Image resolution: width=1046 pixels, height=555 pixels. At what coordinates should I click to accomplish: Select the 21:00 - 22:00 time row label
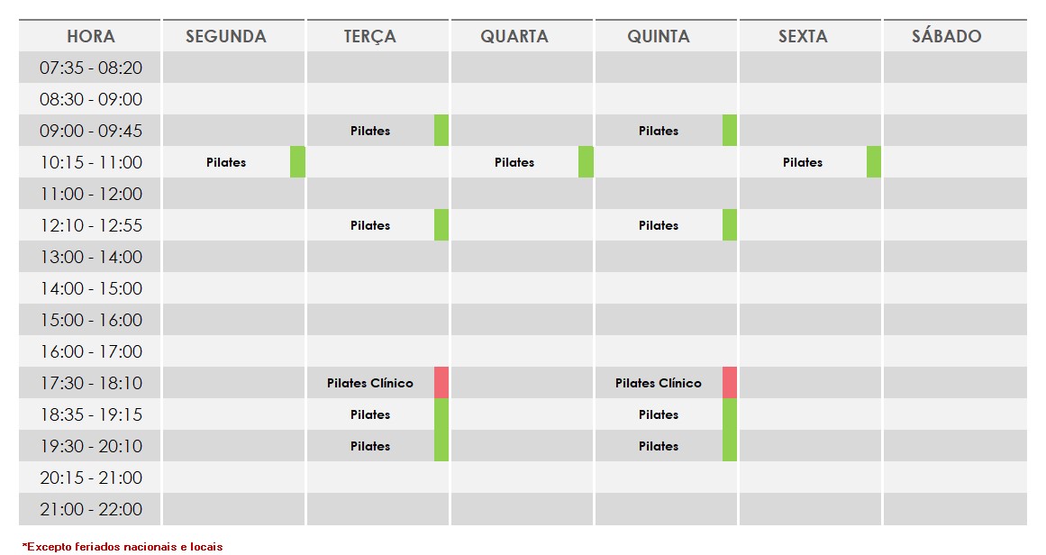91,509
